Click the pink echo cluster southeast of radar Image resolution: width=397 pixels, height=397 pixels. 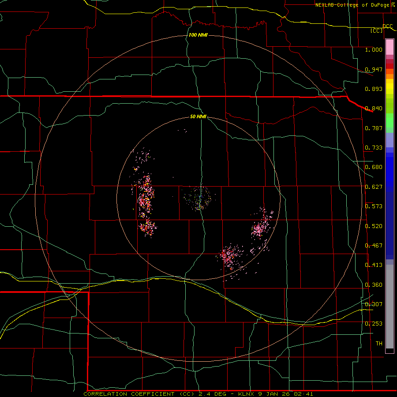[x=230, y=256]
